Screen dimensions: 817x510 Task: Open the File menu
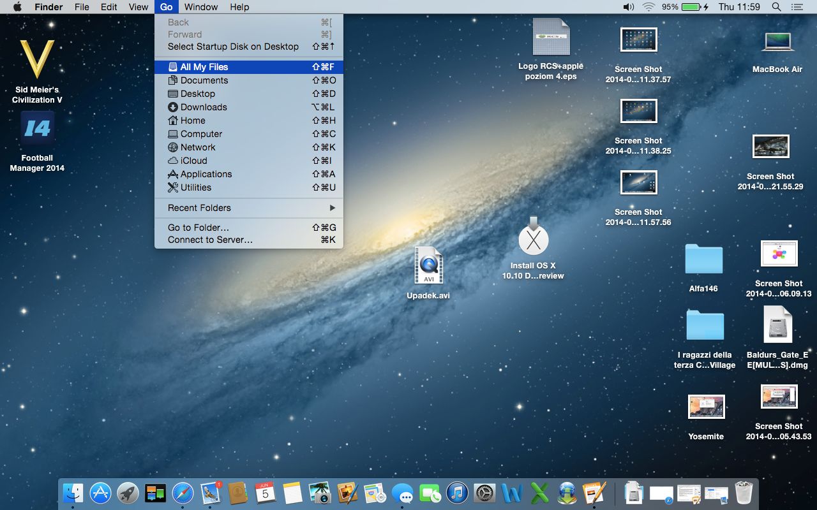point(82,7)
